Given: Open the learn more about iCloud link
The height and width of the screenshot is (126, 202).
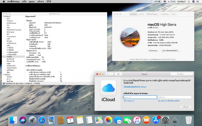Looking at the screenshot, I should [x=135, y=87].
